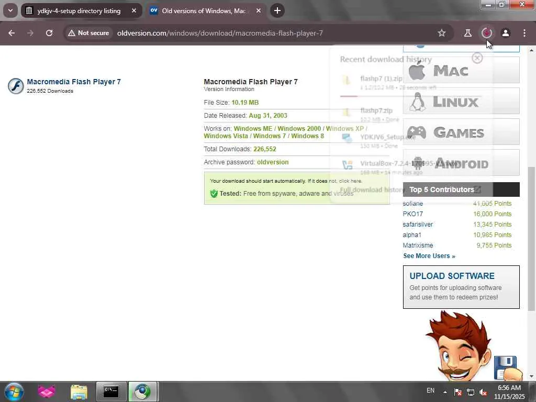This screenshot has height=402, width=536.
Task: Follow the Windows 7 compatibility link
Action: [x=270, y=136]
